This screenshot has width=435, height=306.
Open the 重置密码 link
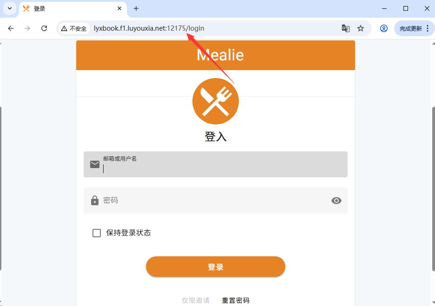point(236,300)
